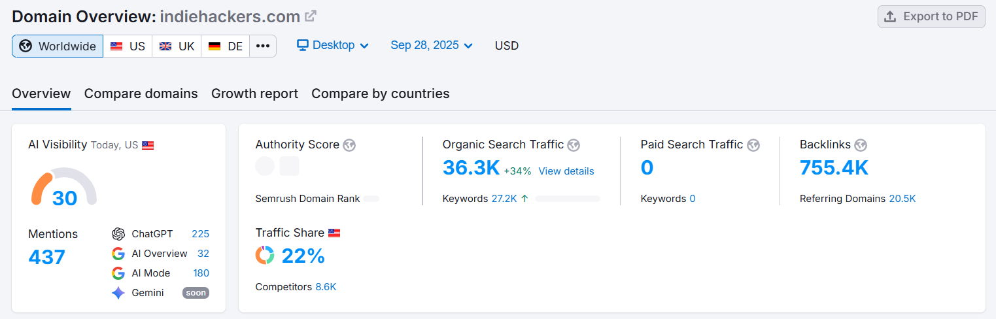Open AI Overview mentions count 32
This screenshot has width=996, height=319.
[203, 254]
